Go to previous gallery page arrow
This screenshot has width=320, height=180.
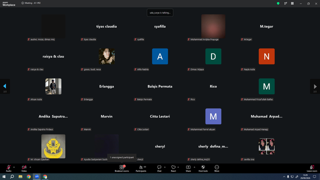[x=5, y=86]
